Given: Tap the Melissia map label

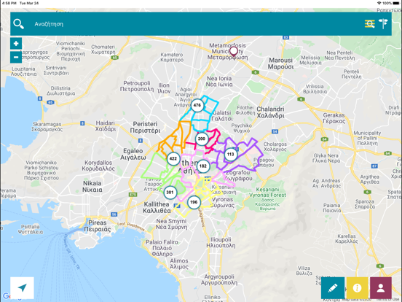Looking at the screenshot, I should (310, 60).
